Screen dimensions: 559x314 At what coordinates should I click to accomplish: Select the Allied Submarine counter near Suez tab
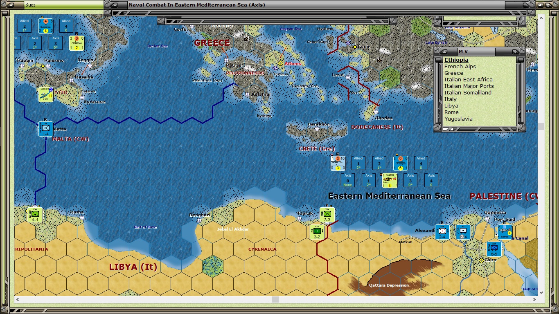click(46, 26)
